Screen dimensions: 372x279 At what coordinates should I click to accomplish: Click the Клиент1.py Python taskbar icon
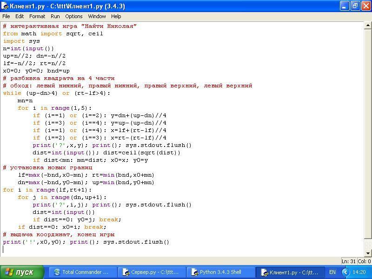[264, 272]
